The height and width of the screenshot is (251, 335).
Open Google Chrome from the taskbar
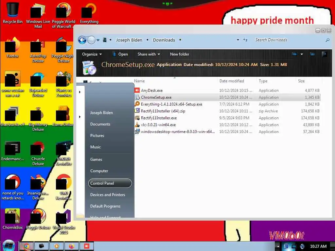tap(27, 246)
